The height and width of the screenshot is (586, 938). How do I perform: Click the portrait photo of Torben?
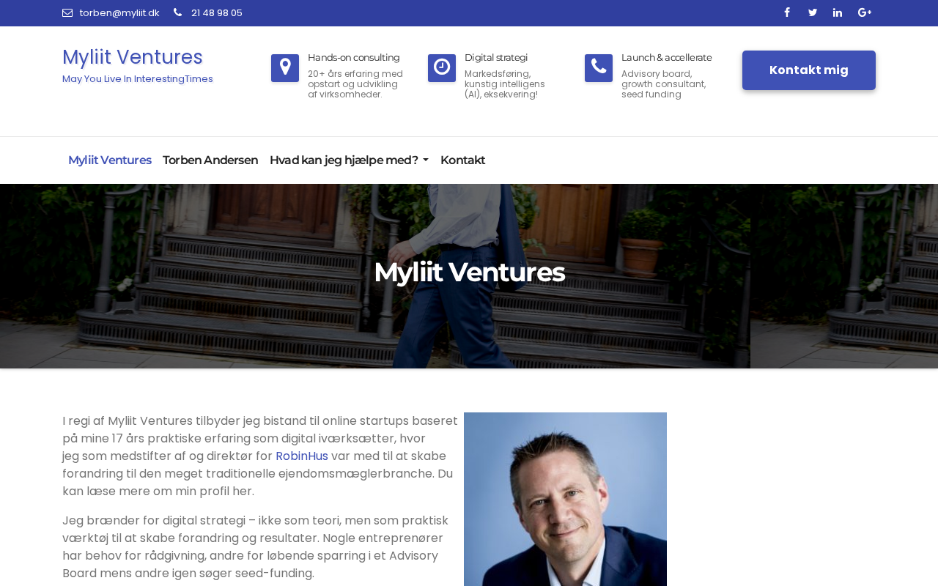click(x=565, y=499)
